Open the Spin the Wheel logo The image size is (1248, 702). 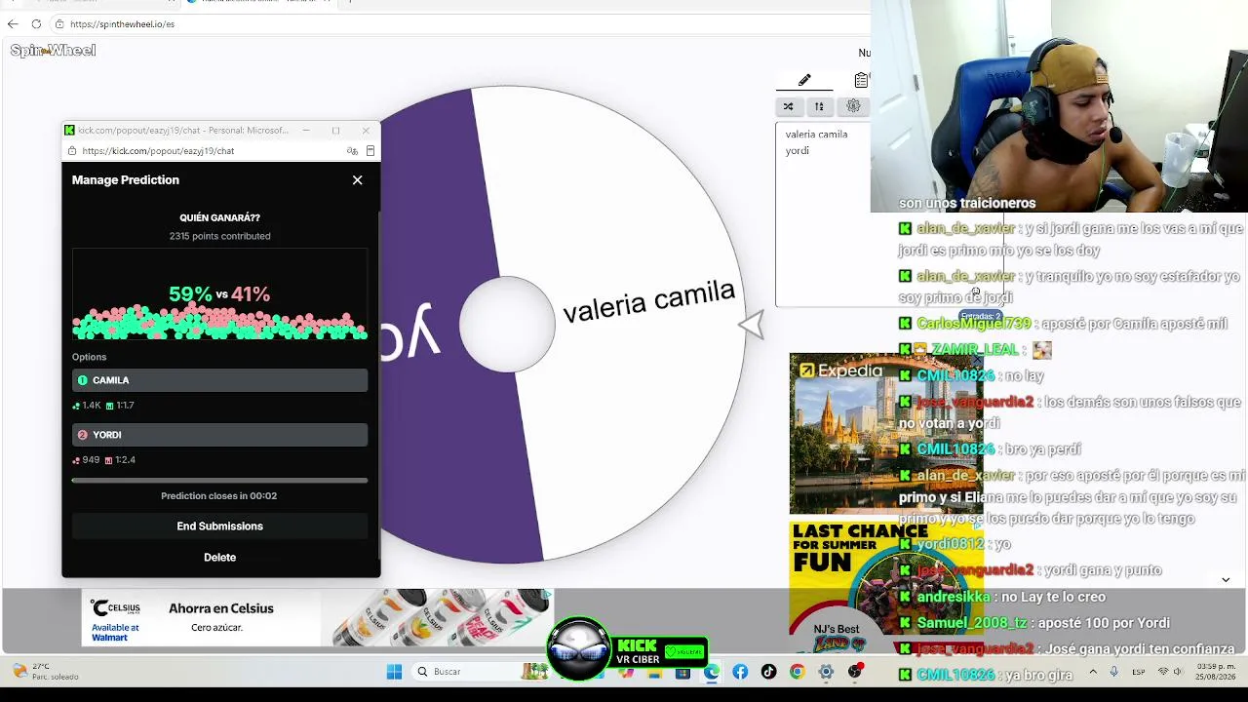tap(53, 51)
